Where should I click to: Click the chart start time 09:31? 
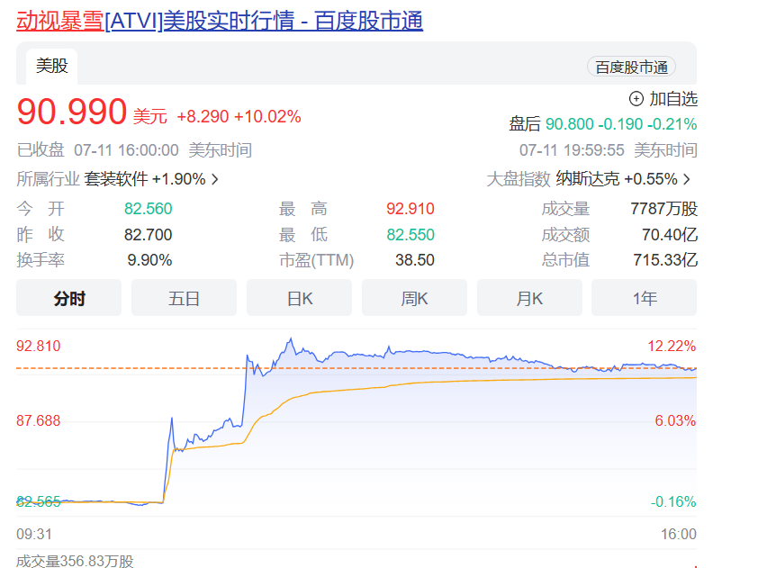coord(33,534)
